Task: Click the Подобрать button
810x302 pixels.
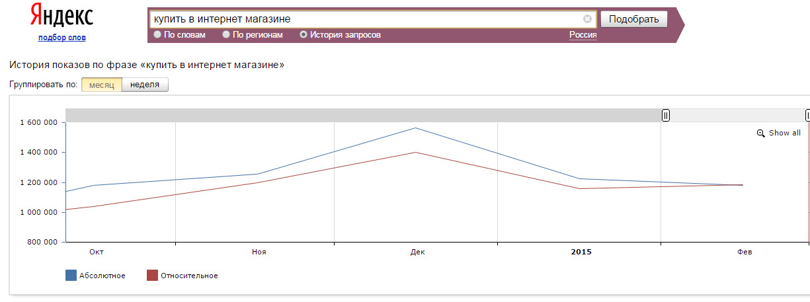Action: (x=634, y=19)
